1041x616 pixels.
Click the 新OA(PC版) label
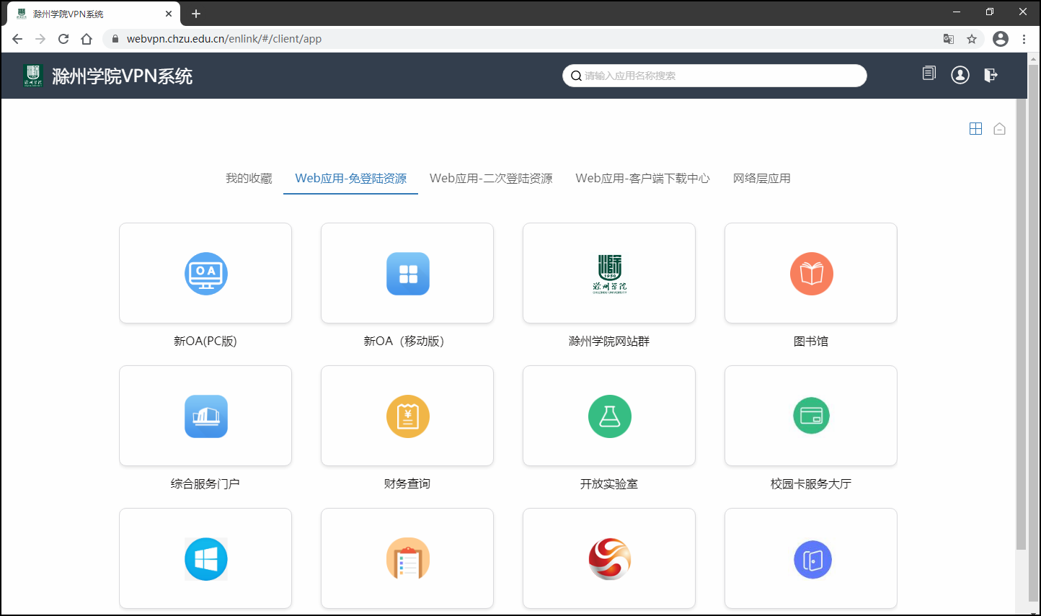tap(205, 341)
